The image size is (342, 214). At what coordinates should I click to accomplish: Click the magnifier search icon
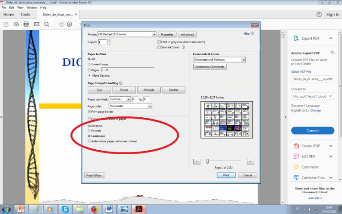pyautogui.click(x=46, y=24)
